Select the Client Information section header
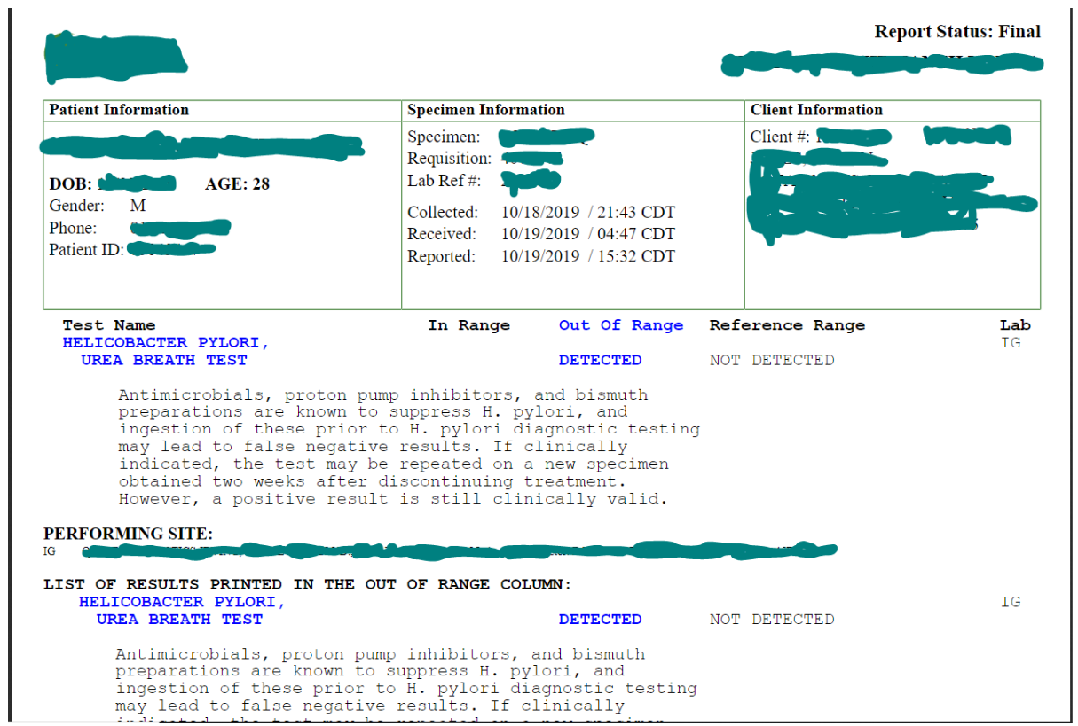 coord(816,110)
